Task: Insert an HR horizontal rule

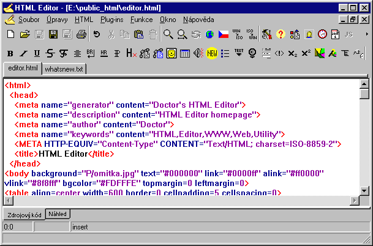Action: (104, 53)
